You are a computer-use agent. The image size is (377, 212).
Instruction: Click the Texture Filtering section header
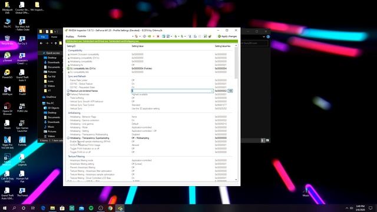(76, 157)
